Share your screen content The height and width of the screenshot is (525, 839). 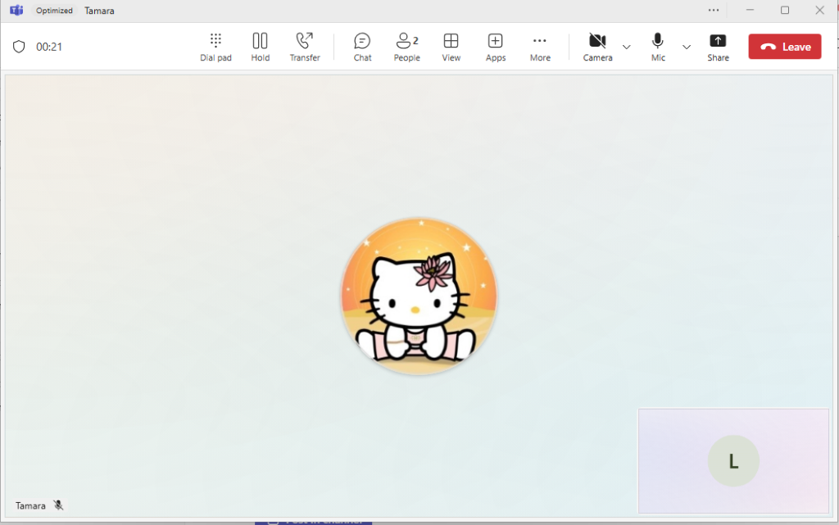(x=718, y=47)
